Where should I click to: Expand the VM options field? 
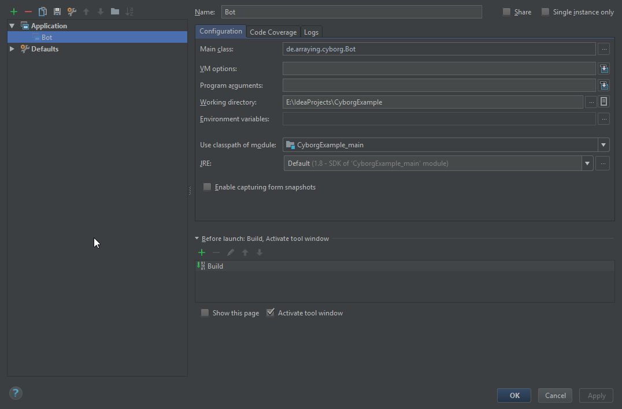point(604,69)
